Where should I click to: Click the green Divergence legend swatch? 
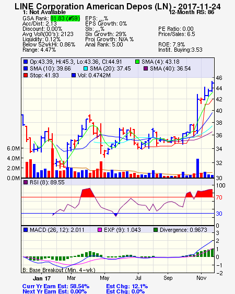156,230
